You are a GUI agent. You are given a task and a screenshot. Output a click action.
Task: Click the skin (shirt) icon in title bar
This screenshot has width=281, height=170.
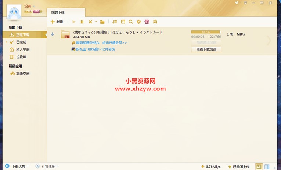click(237, 3)
